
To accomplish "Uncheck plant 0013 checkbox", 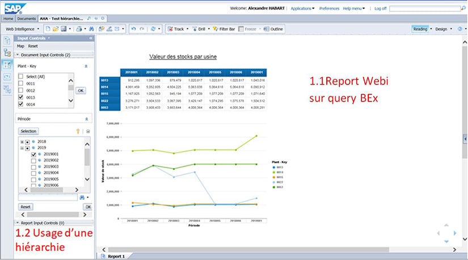I will (x=20, y=97).
